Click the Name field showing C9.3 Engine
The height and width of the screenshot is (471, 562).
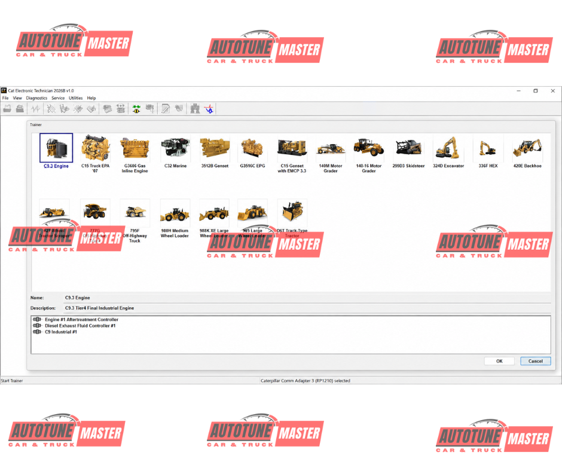pos(307,298)
